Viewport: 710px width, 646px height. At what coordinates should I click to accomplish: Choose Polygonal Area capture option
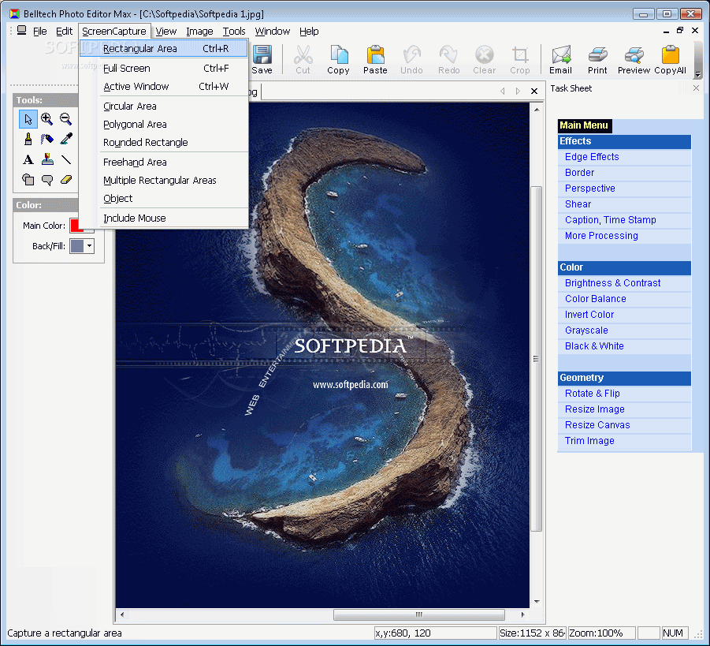point(165,125)
